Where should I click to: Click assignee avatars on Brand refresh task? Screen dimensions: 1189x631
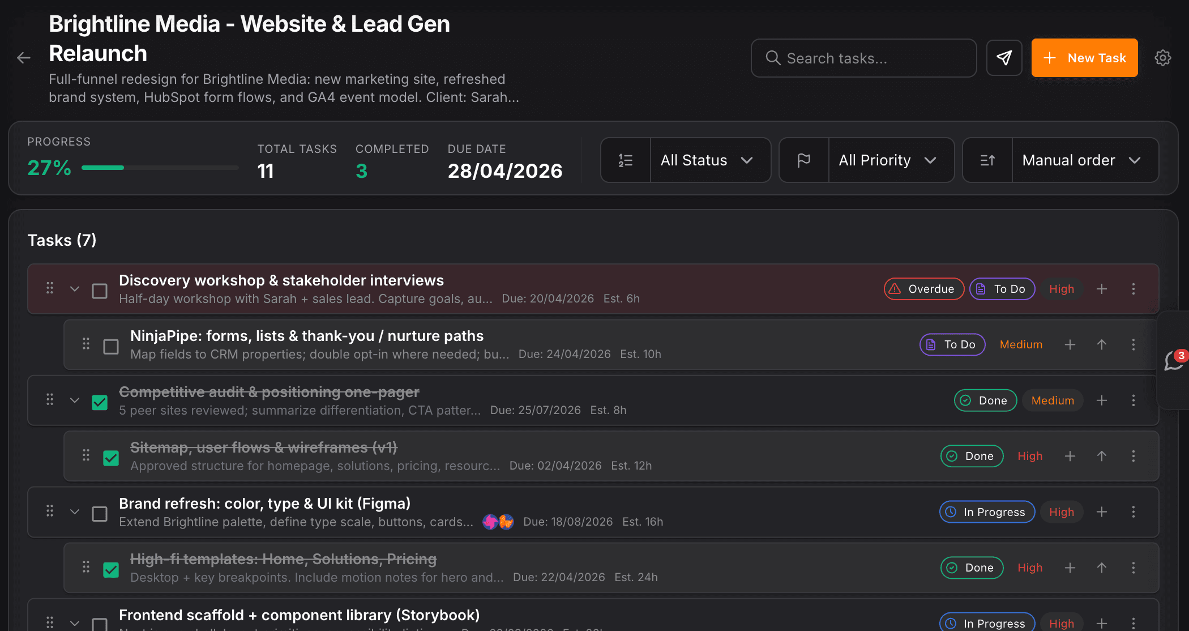point(498,522)
